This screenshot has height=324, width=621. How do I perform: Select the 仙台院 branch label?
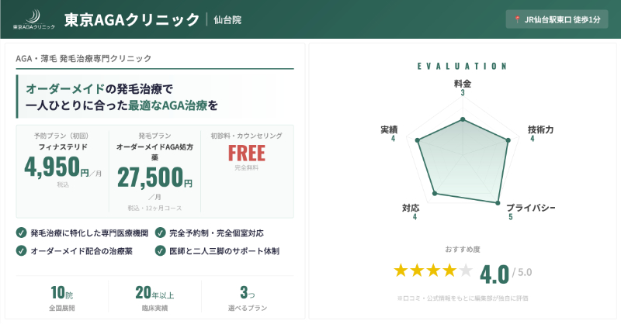(x=228, y=19)
